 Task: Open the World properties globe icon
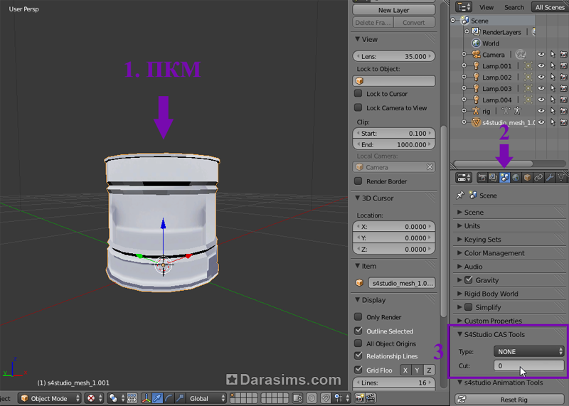click(x=516, y=178)
